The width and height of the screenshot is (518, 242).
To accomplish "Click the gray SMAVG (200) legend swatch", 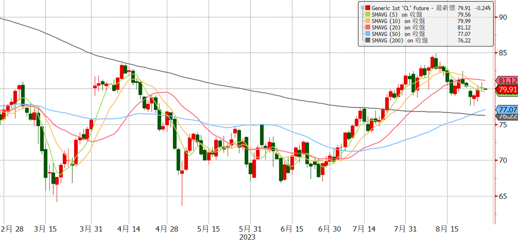I will coord(367,40).
